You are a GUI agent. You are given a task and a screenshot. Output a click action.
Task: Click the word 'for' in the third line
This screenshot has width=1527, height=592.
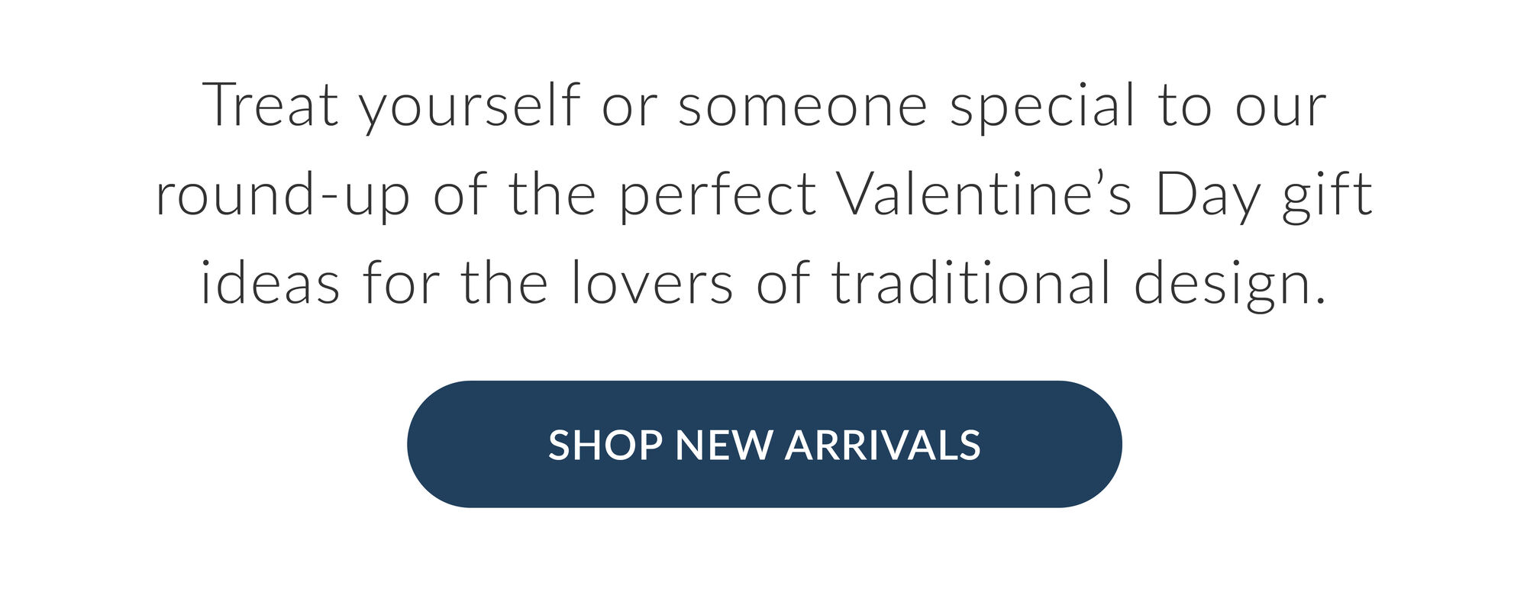tap(401, 282)
